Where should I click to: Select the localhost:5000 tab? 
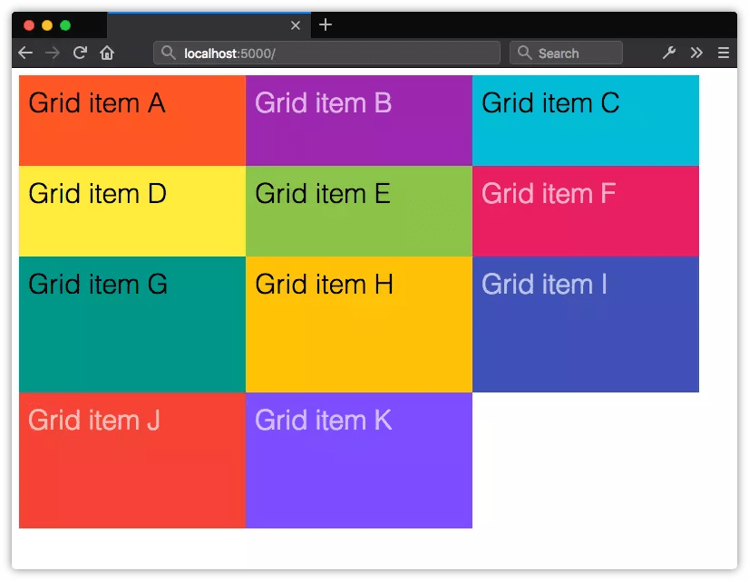tap(209, 25)
